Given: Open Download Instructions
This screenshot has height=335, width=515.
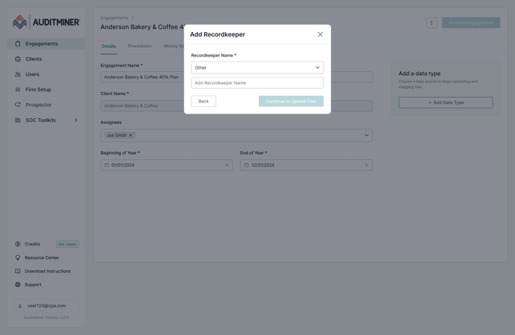Looking at the screenshot, I should [x=47, y=271].
